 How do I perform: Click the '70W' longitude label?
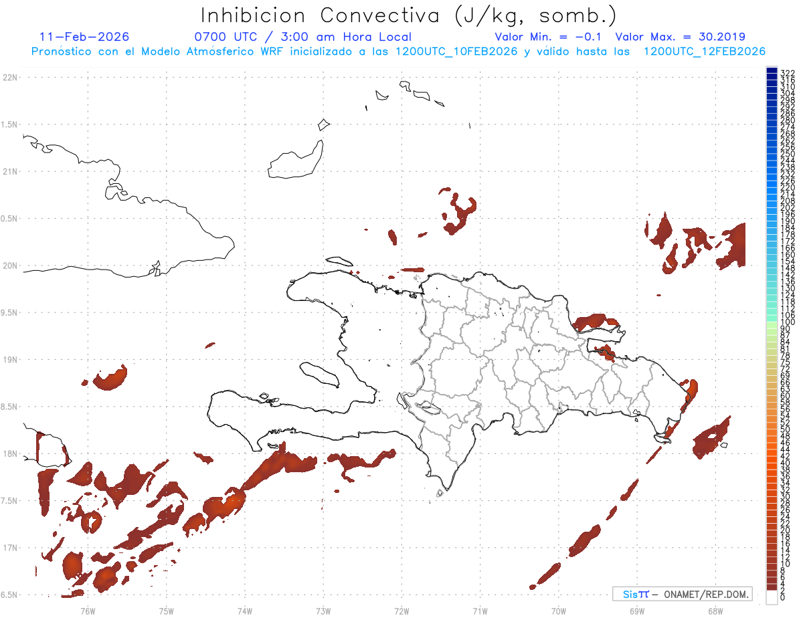559,611
